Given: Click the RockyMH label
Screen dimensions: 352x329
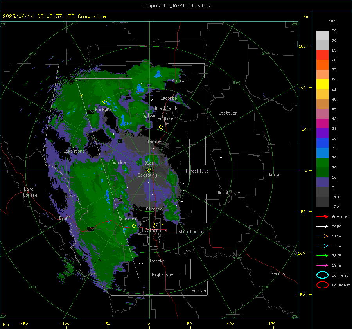Looking at the screenshot, I should tap(103, 110).
